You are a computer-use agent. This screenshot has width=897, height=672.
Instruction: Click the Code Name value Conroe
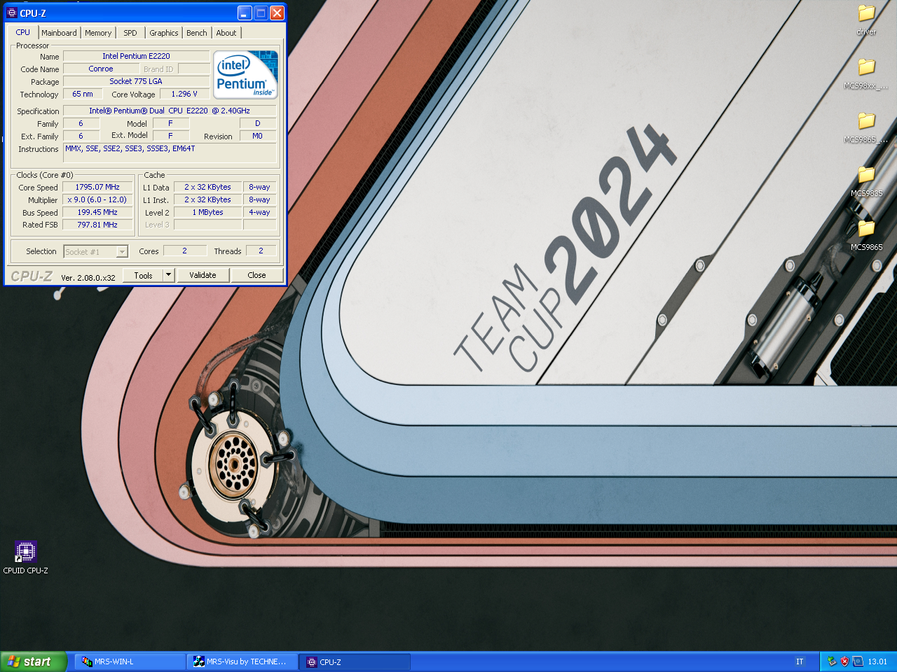coord(101,69)
